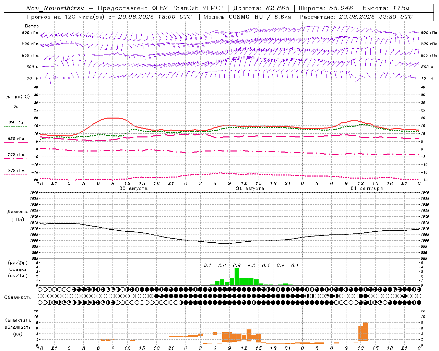This screenshot has width=439, height=351.
Task: Click the 30 августа date label
Action: coord(133,189)
